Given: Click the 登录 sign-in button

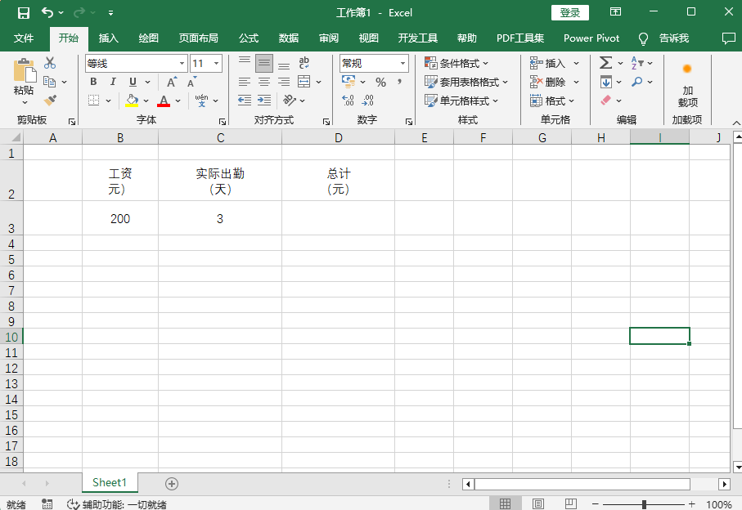Looking at the screenshot, I should pos(570,12).
